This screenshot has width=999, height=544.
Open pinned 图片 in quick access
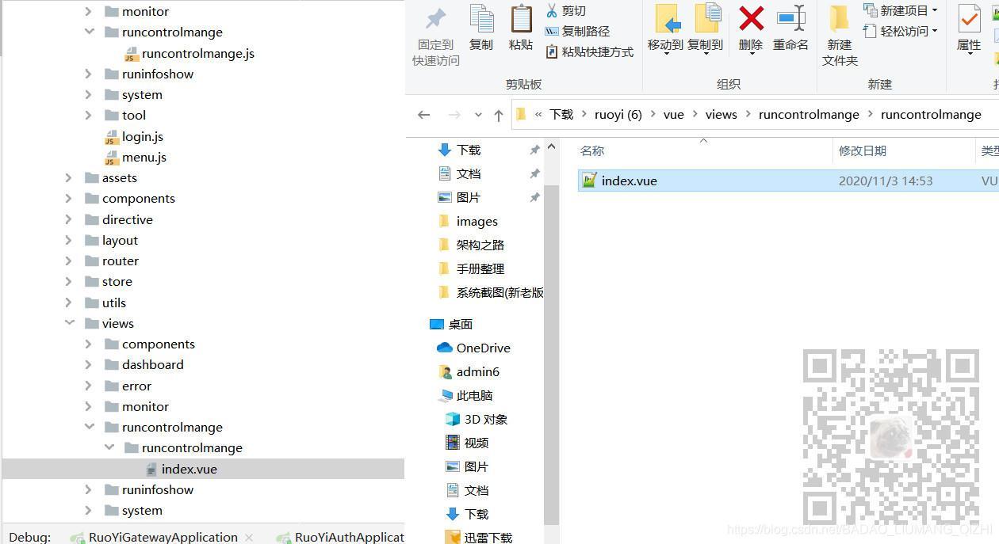(x=469, y=197)
